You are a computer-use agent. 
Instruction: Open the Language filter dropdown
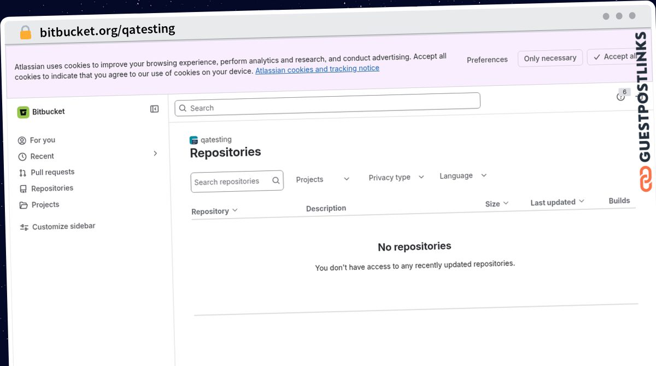(x=463, y=176)
